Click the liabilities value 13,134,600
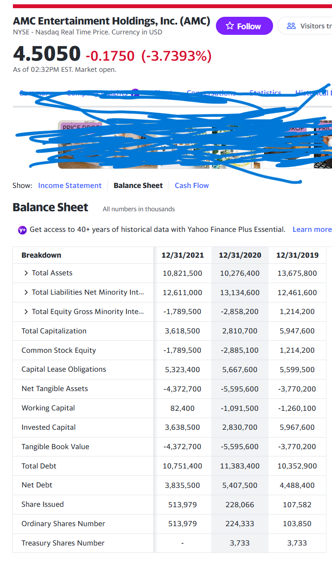This screenshot has height=561, width=332. point(240,293)
